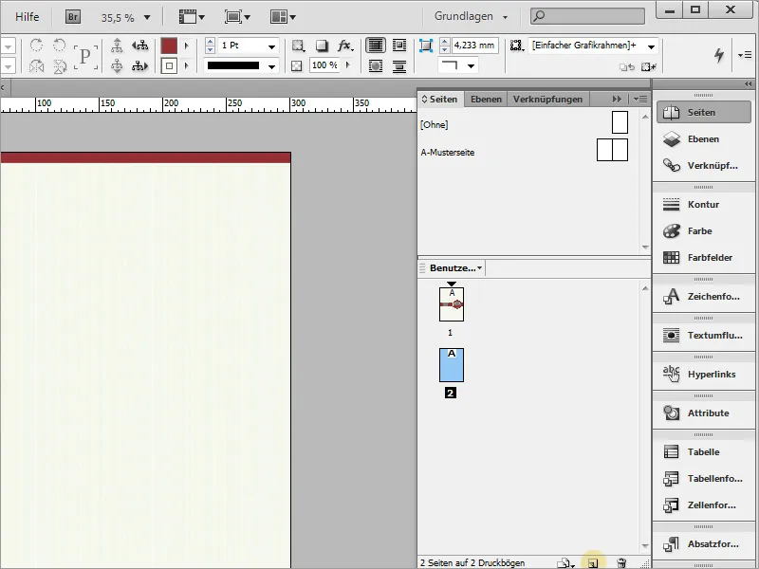
Task: Click Quick Apply lightning icon
Action: pos(719,55)
